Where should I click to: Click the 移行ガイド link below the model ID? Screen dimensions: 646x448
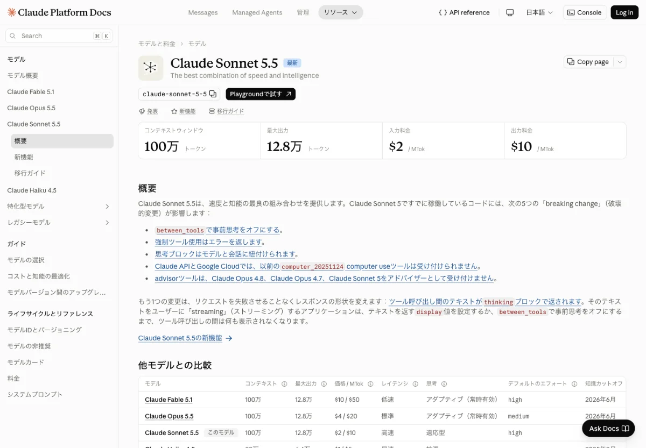click(x=226, y=111)
